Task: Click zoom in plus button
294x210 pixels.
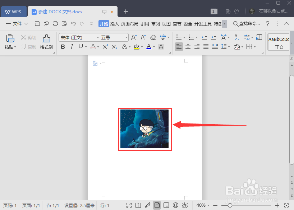Action: pos(277,205)
